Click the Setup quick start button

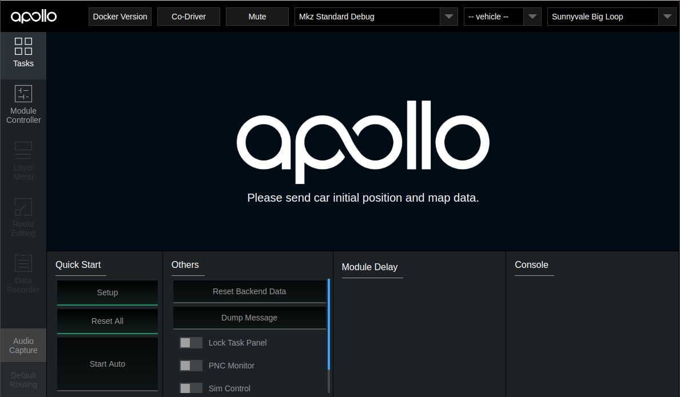pos(108,292)
